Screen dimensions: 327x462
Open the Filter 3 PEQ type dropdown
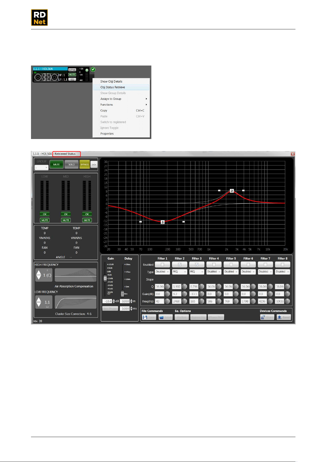197,272
